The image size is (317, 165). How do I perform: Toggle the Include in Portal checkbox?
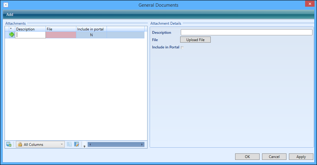pyautogui.click(x=182, y=47)
